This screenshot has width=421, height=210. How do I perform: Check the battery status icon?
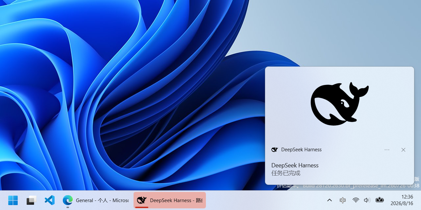pyautogui.click(x=380, y=199)
